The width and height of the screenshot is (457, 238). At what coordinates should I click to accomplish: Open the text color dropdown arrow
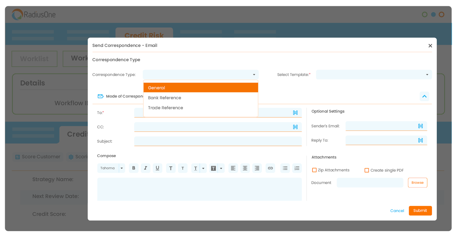203,168
